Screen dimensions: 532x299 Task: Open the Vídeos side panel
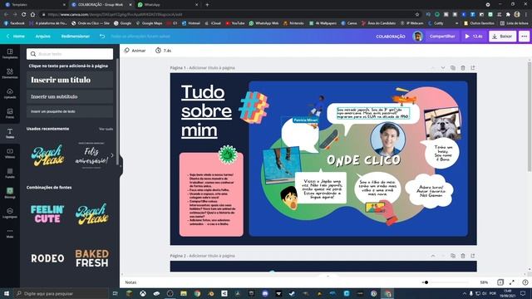click(x=10, y=153)
